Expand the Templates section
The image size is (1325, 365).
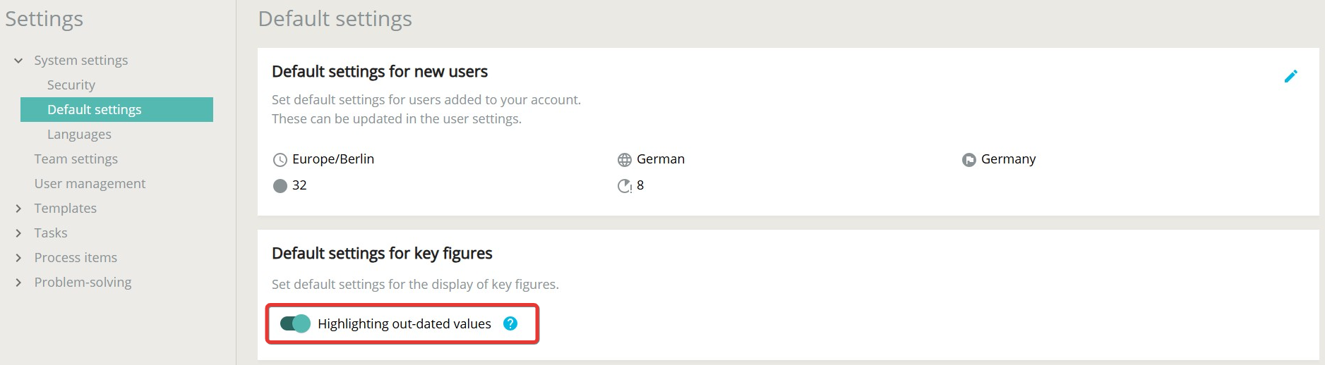pos(18,209)
